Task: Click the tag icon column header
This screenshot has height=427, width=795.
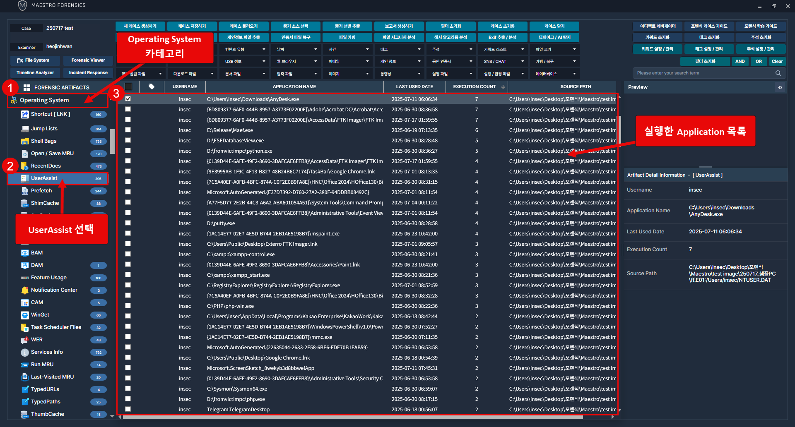Action: coord(152,86)
